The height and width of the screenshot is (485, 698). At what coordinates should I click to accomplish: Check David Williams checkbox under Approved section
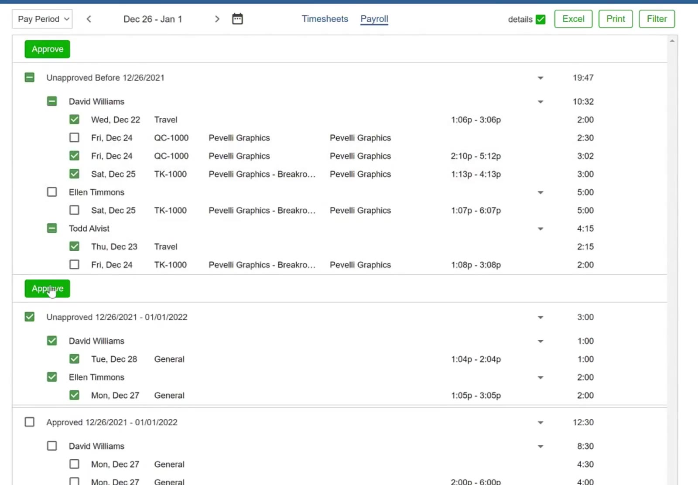point(51,446)
